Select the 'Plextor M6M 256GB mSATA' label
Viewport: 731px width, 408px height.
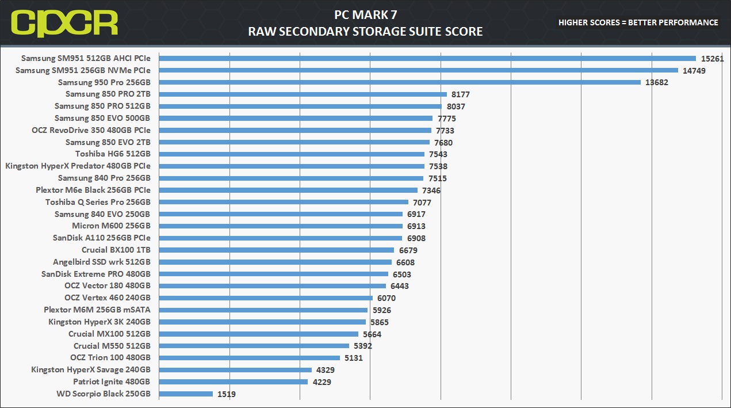(x=98, y=310)
